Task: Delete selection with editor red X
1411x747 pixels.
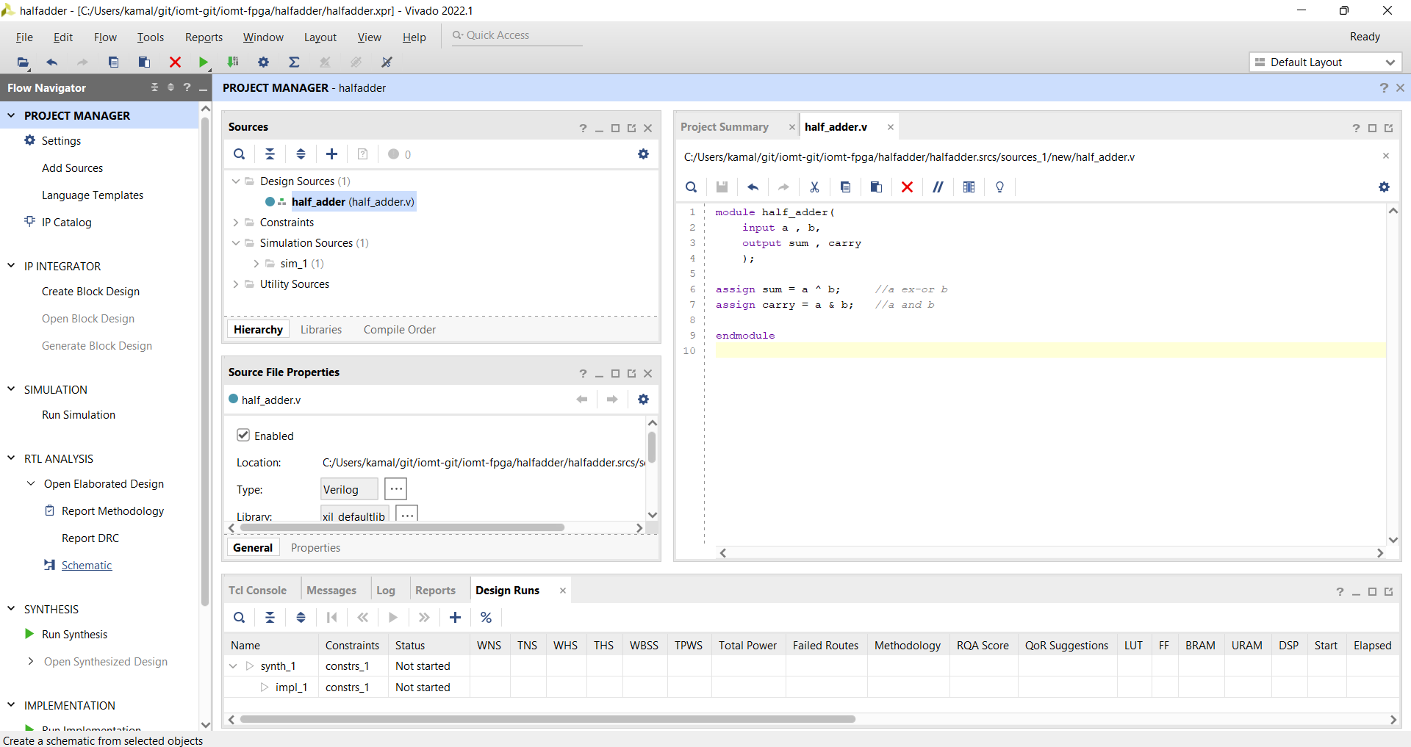Action: [x=907, y=187]
